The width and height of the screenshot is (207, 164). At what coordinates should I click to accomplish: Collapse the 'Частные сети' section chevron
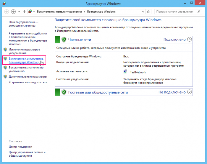pos(190,39)
